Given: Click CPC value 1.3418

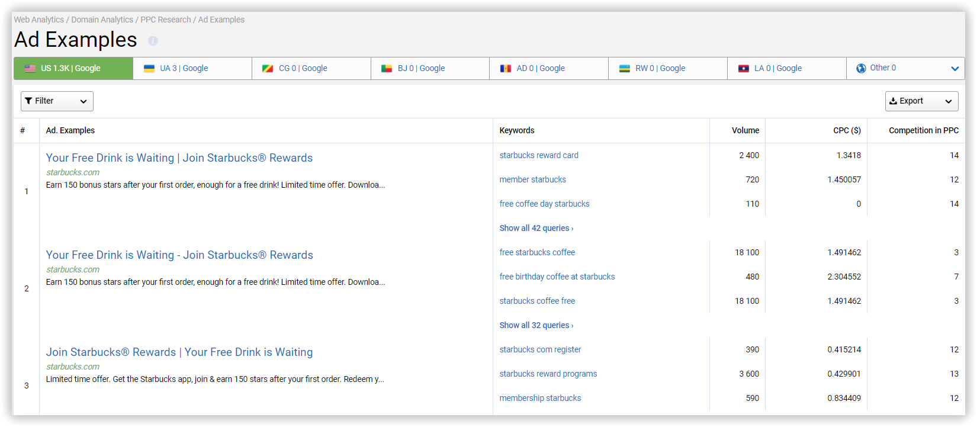Looking at the screenshot, I should point(849,155).
